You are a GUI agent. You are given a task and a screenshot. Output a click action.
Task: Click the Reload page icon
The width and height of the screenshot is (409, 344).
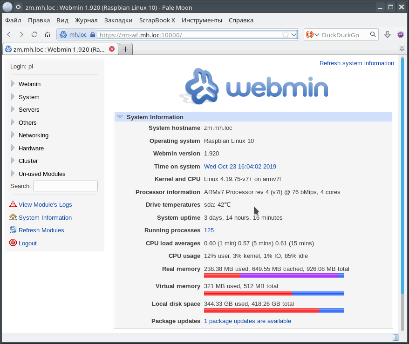pos(34,34)
